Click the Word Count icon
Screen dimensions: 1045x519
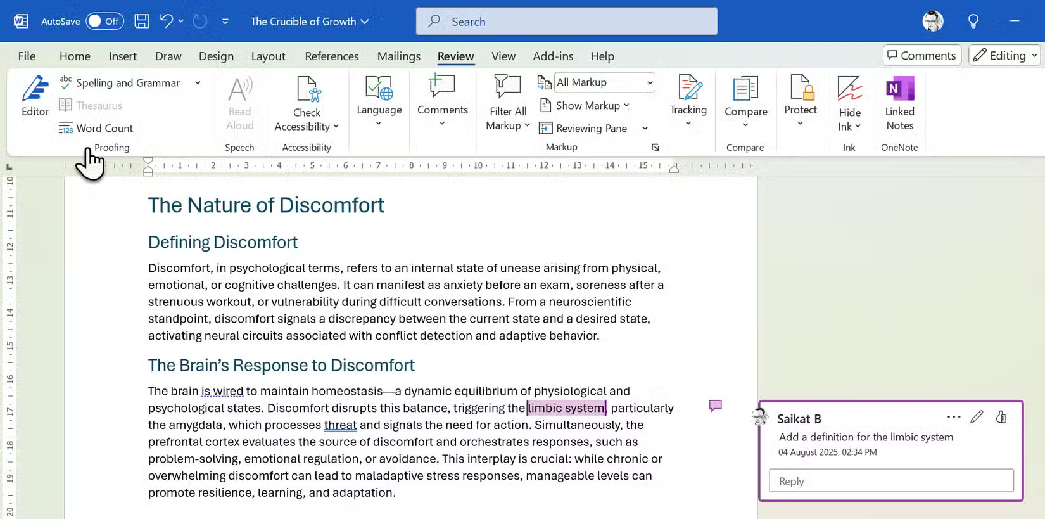click(x=66, y=128)
